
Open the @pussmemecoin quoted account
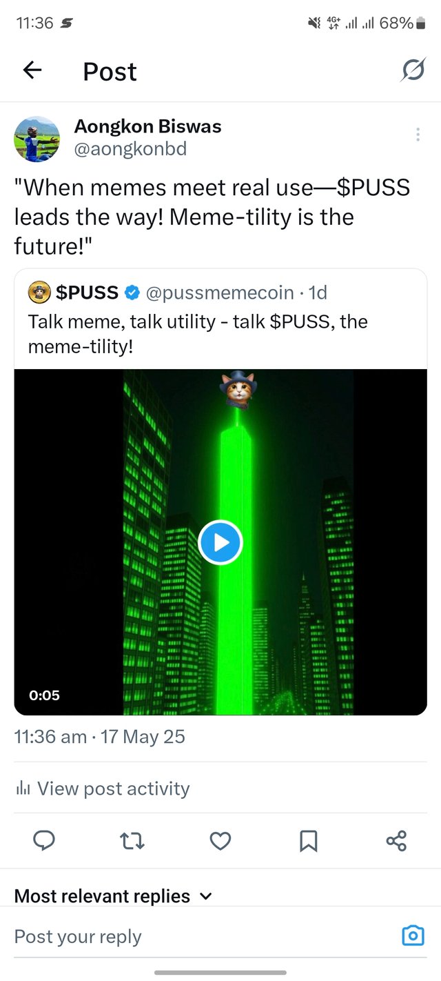pos(220,293)
